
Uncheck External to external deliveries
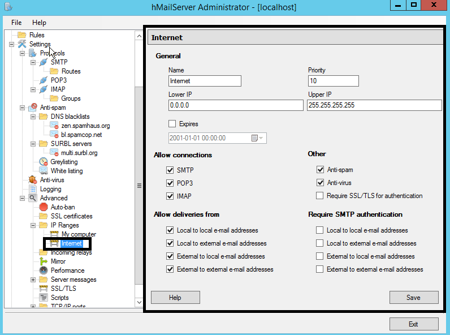point(170,269)
